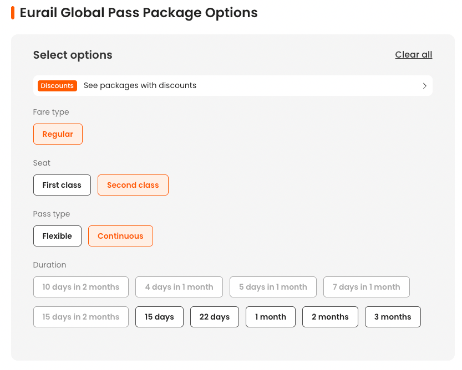Click the orange Discounts badge
The width and height of the screenshot is (462, 370).
point(57,86)
